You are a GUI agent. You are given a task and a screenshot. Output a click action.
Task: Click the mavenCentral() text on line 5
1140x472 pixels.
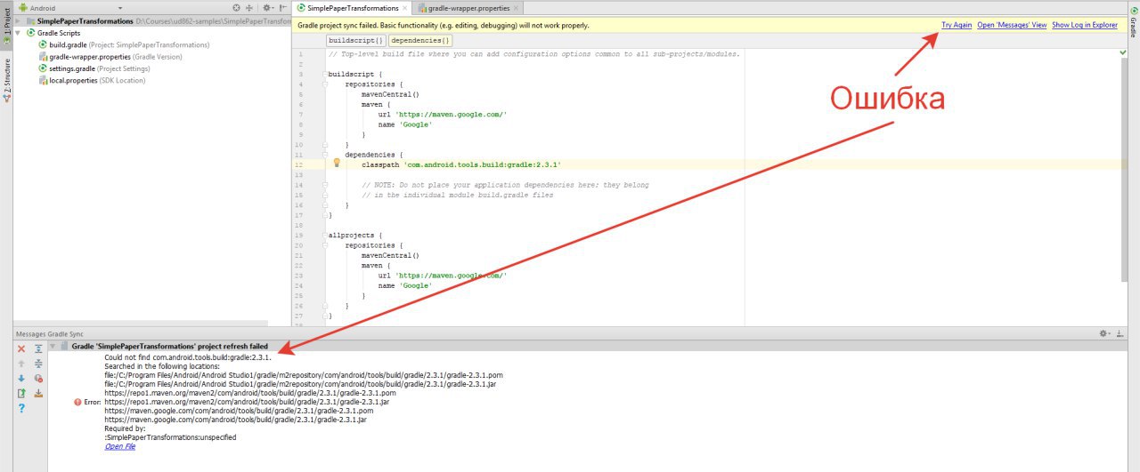coord(390,94)
